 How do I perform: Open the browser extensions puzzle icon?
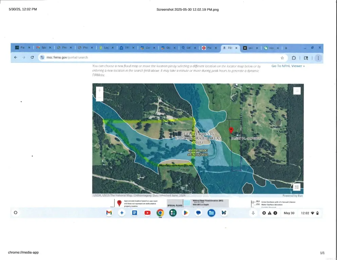pyautogui.click(x=294, y=58)
